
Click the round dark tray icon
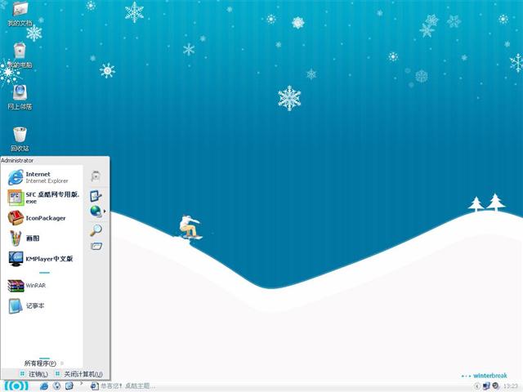pyautogui.click(x=496, y=386)
